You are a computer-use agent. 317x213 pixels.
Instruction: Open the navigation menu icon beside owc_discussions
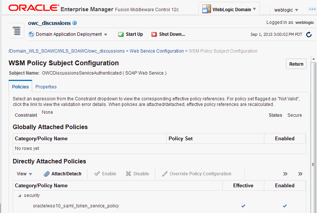[x=16, y=31]
